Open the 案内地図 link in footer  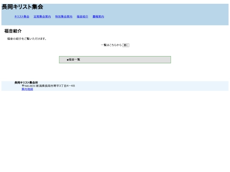[x=27, y=89]
